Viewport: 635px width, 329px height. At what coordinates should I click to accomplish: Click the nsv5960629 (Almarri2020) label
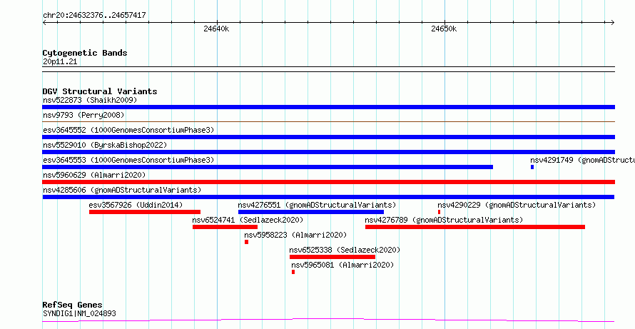[94, 175]
